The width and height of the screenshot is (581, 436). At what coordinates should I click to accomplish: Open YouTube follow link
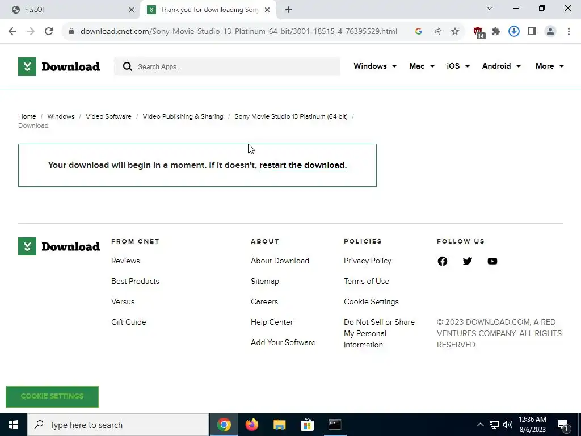492,261
